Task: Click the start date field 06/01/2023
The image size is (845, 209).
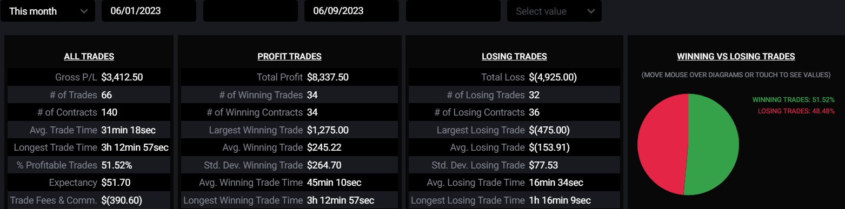Action: coord(149,11)
